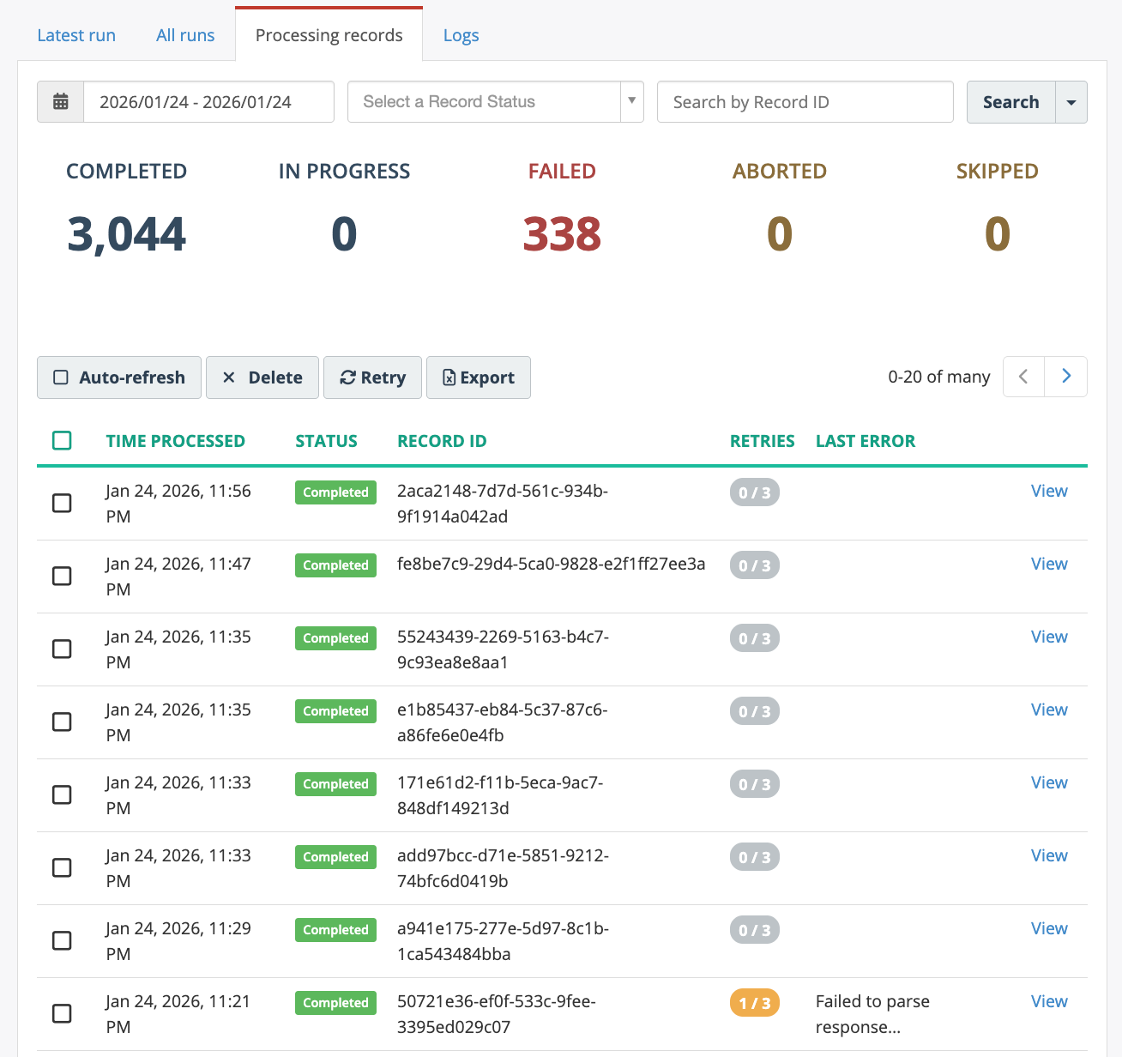
Task: Click the Export button with file icon
Action: (478, 377)
